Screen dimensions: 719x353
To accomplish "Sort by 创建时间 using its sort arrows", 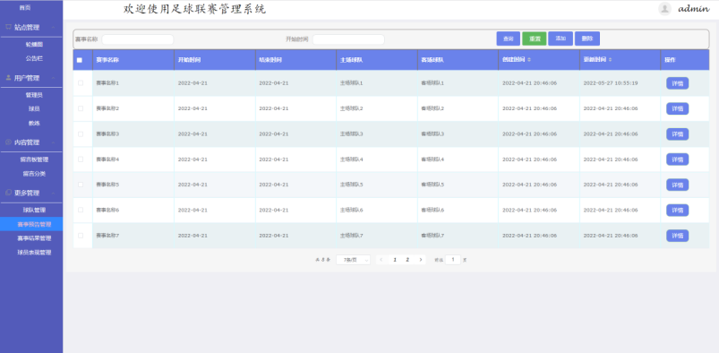I will click(x=529, y=60).
